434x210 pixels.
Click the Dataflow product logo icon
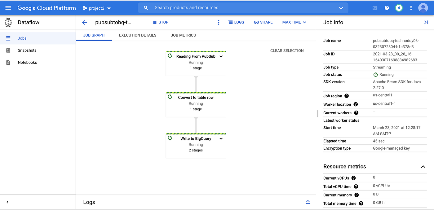(x=8, y=22)
